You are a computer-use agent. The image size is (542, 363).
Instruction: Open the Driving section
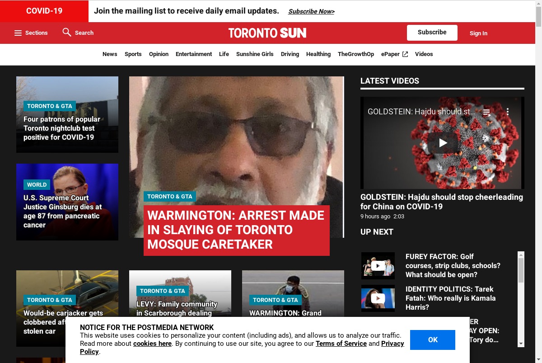(290, 54)
